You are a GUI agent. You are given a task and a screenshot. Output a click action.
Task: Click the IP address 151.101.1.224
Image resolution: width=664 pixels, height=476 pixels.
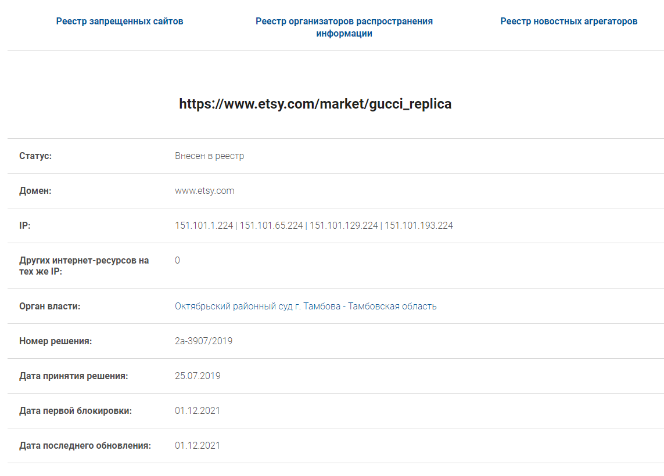click(204, 225)
